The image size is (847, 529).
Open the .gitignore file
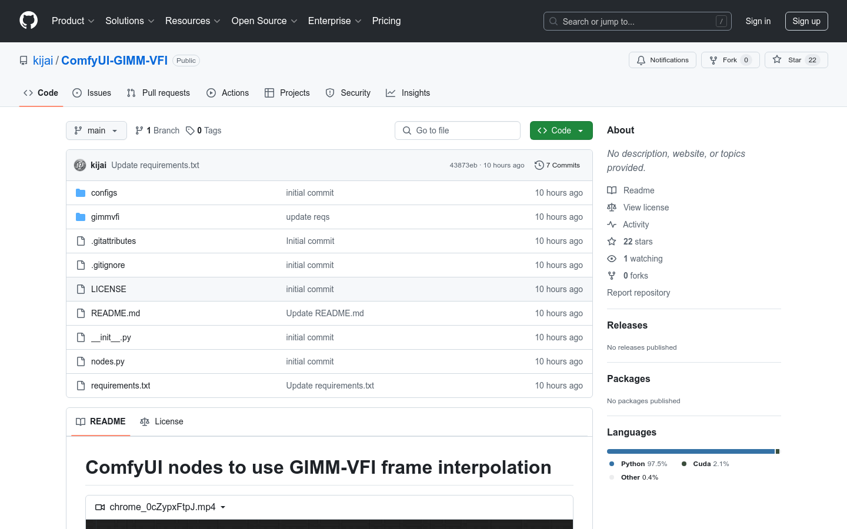pyautogui.click(x=108, y=265)
